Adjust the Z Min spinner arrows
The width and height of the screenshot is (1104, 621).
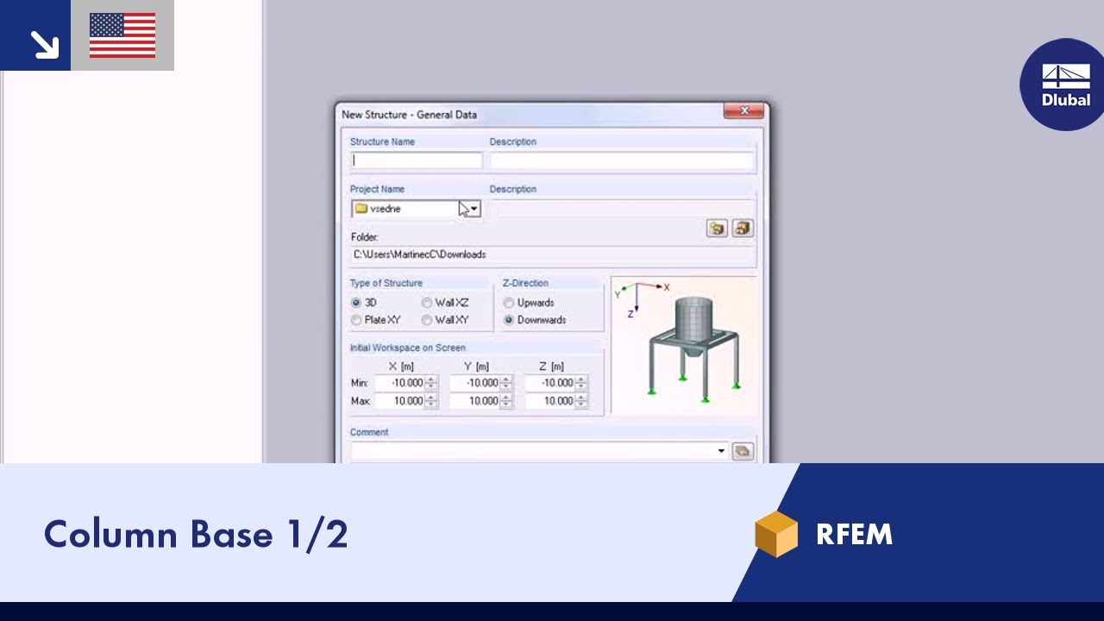[582, 383]
